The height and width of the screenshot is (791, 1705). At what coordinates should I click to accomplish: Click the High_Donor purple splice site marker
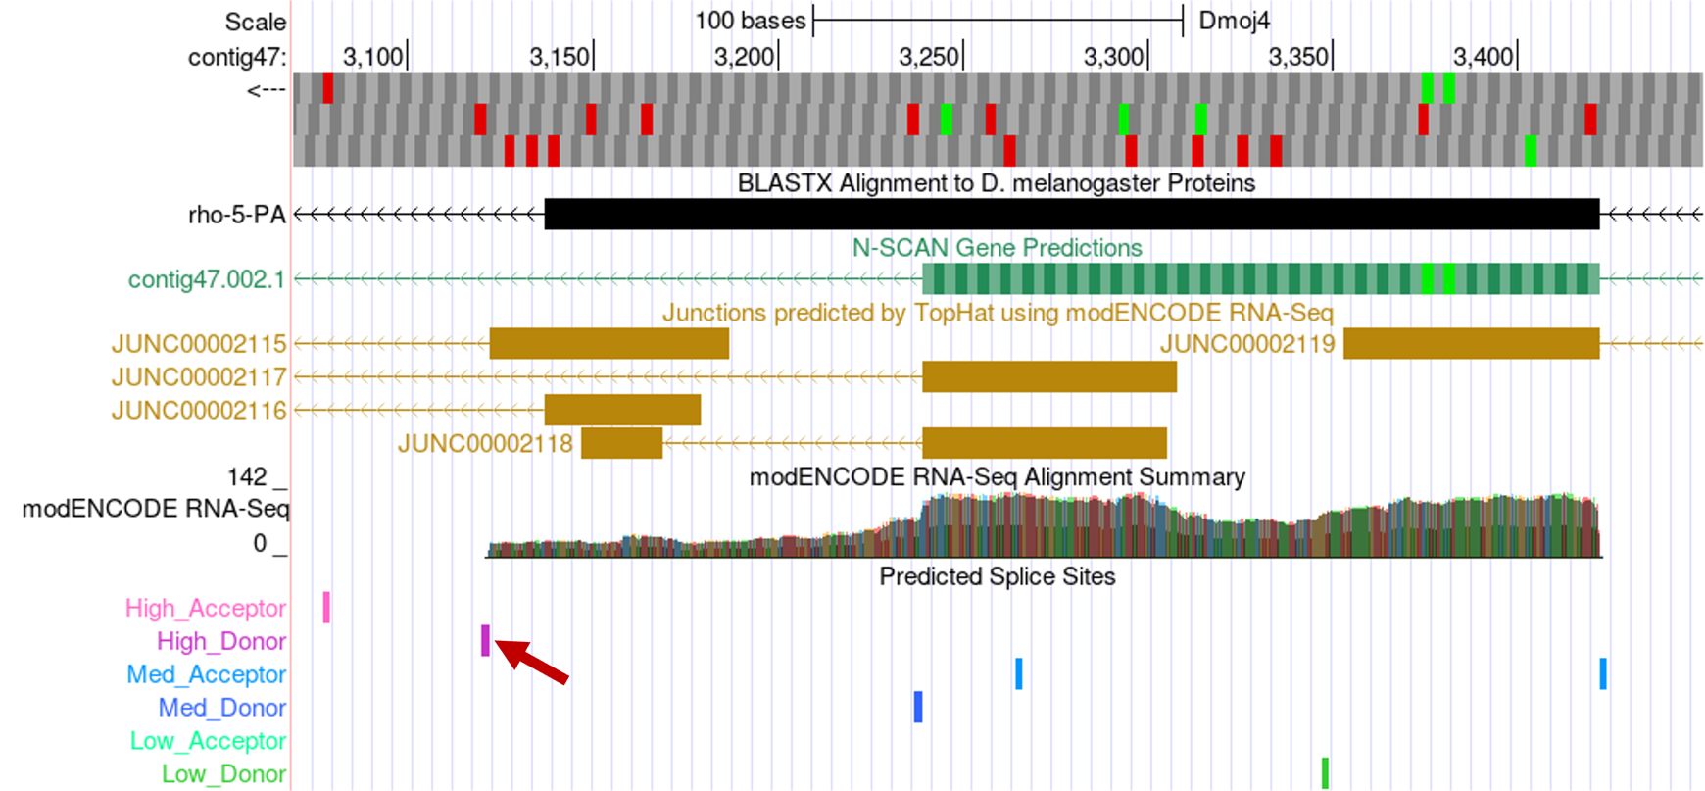click(485, 641)
